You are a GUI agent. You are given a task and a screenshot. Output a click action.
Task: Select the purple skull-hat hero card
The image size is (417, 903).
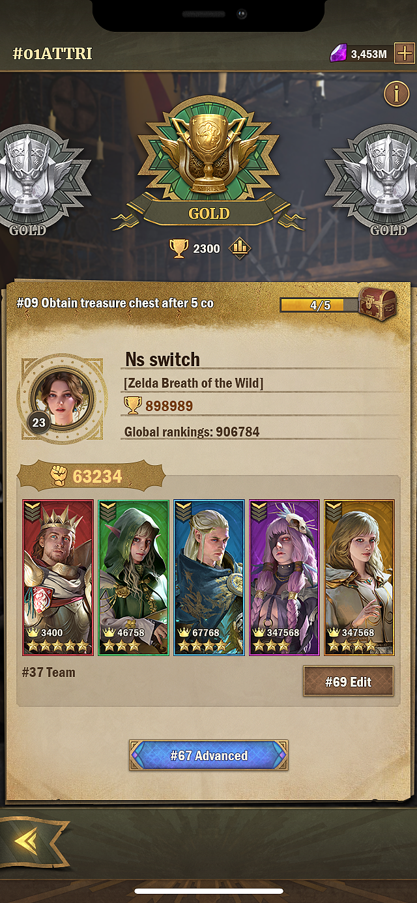(x=284, y=577)
